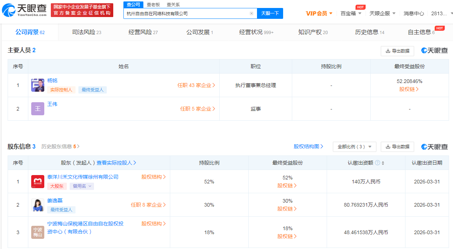Open 宁波梅山保税港区自由自在股权投资中心 link

pos(85,228)
